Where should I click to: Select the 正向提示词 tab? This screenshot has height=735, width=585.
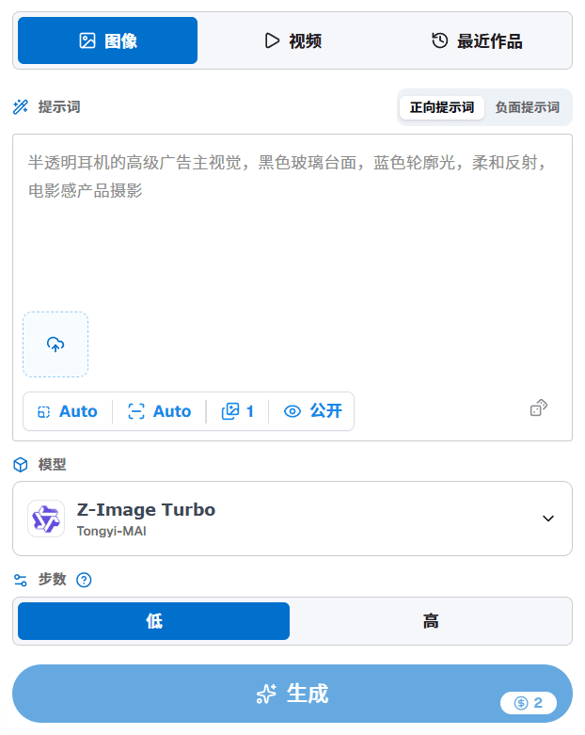[442, 107]
